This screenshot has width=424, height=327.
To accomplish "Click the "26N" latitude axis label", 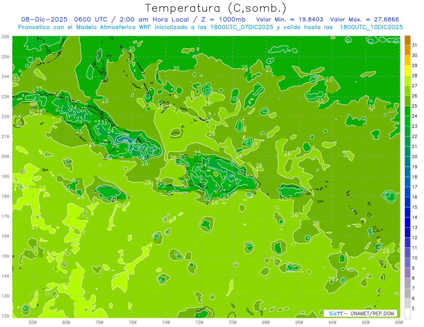I will point(6,37).
